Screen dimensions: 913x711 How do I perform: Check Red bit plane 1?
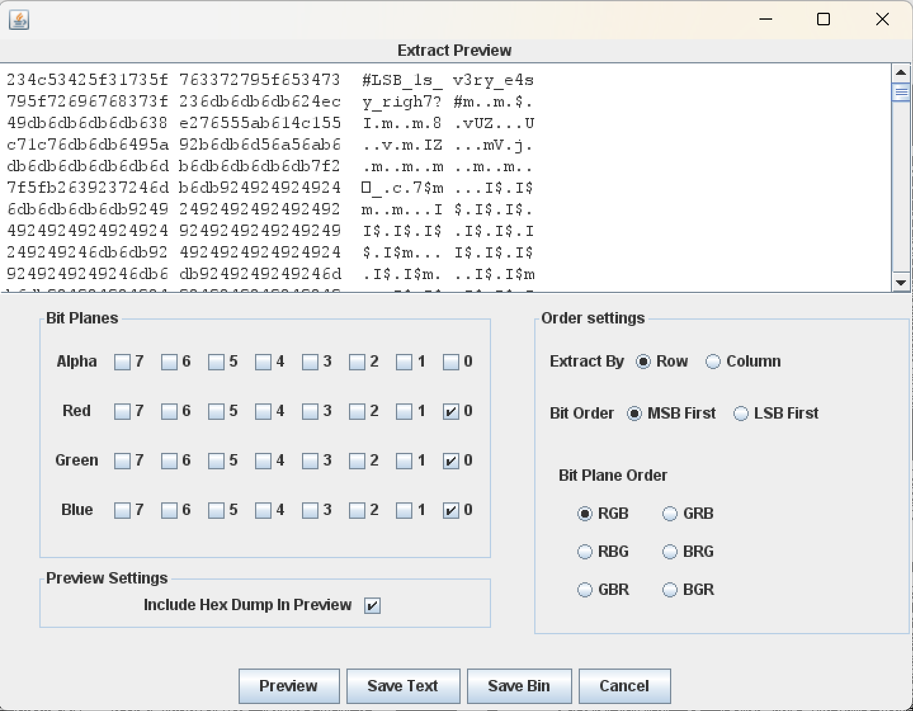point(404,412)
